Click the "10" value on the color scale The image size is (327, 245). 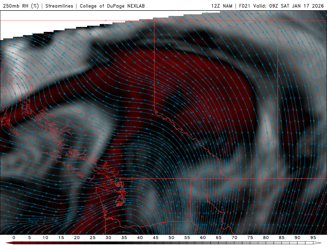point(45,238)
